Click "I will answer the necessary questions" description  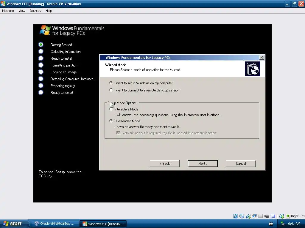point(167,115)
